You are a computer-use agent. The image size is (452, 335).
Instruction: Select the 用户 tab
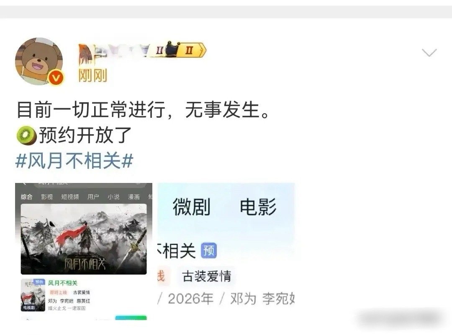click(93, 197)
